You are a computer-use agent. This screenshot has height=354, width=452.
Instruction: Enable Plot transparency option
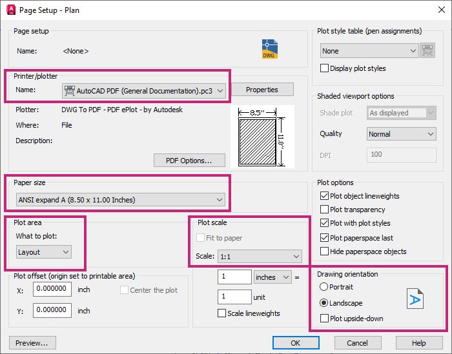[x=324, y=209]
